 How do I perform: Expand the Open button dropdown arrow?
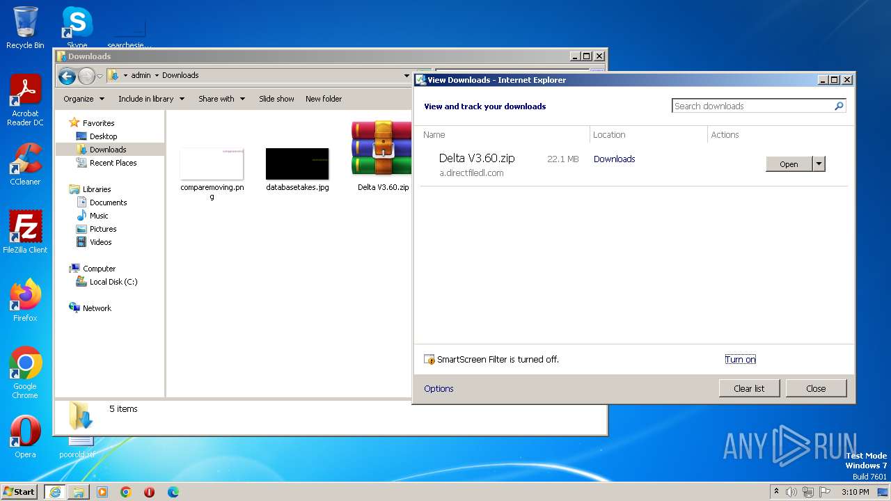[819, 164]
